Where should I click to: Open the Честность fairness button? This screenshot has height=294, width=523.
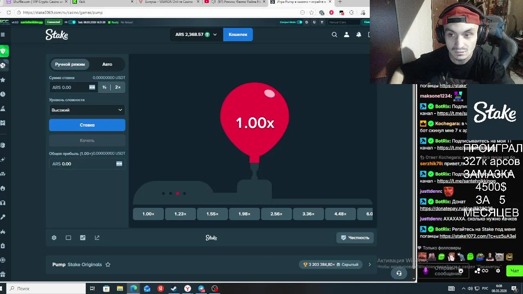355,238
